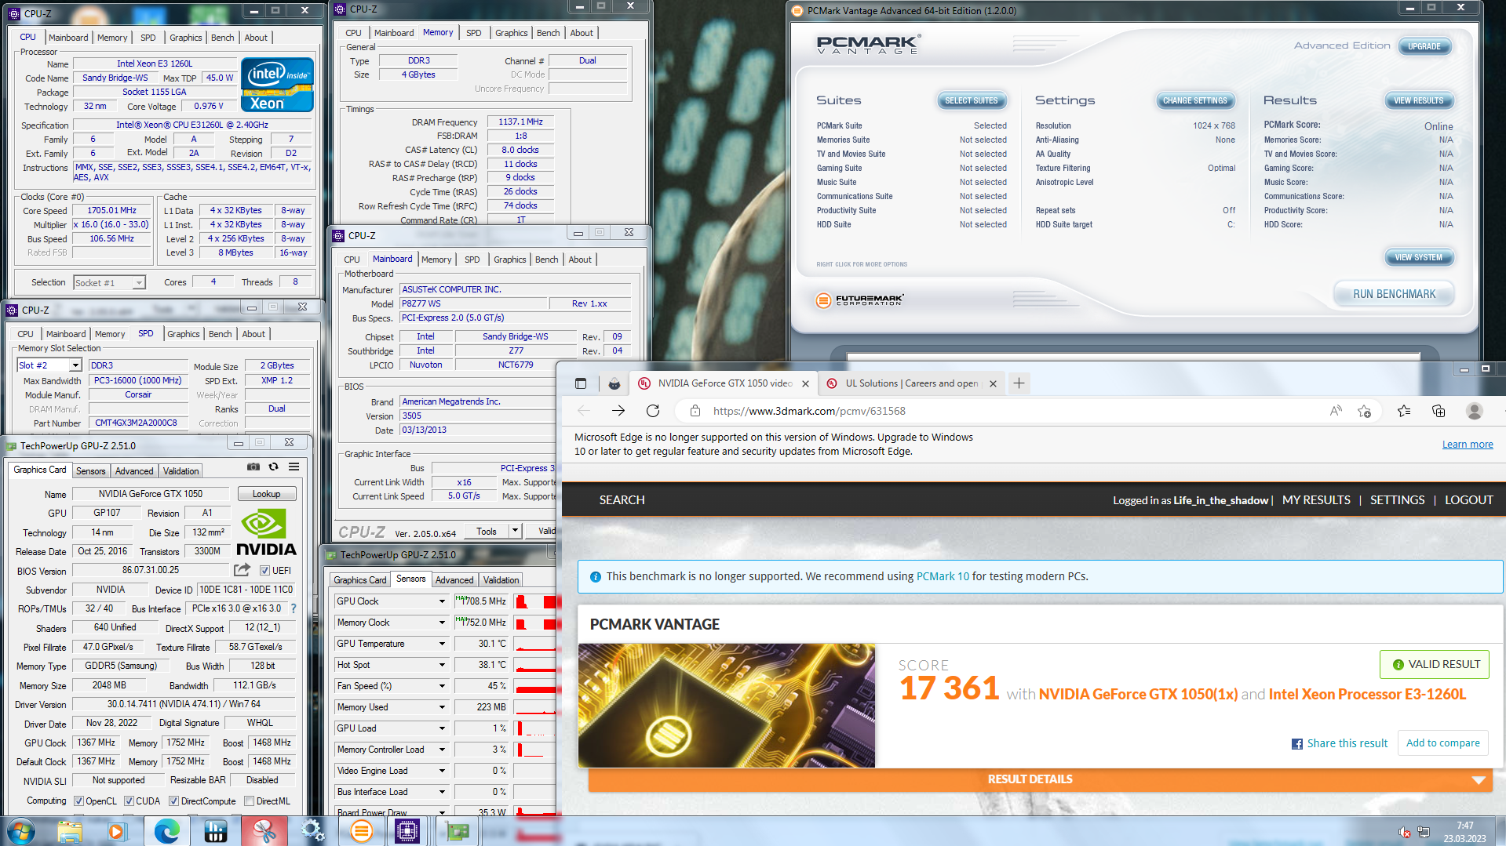Take a GPU-Z screenshot with camera icon
Viewport: 1506px width, 846px height.
click(253, 467)
